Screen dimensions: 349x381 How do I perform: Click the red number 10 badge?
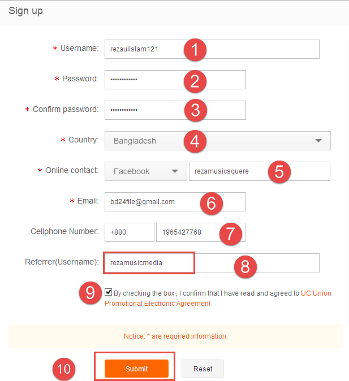(x=64, y=369)
